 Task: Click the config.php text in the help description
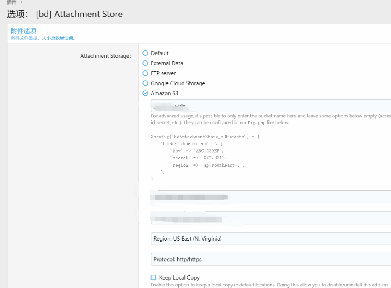[252, 123]
